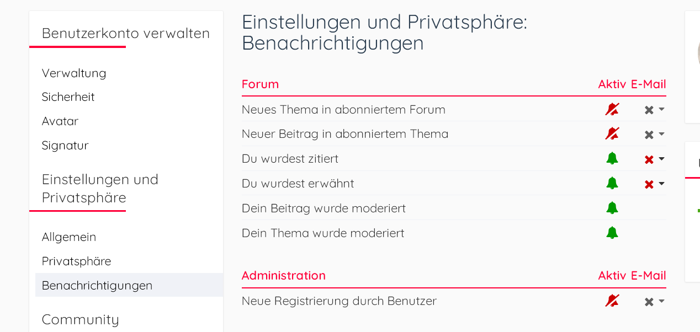
Task: Click green bell for 'Dein Beitrag wurde moderiert'
Action: pos(612,208)
